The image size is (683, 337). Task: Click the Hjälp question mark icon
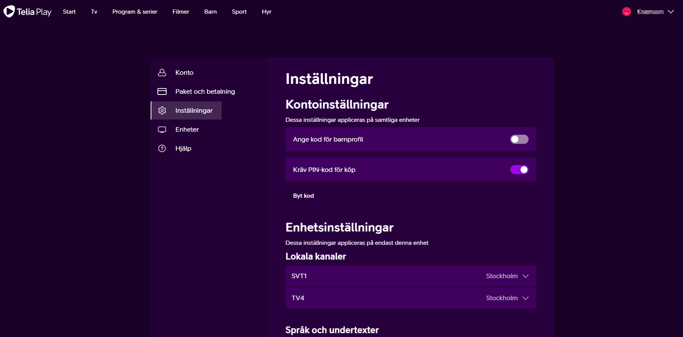pos(162,148)
